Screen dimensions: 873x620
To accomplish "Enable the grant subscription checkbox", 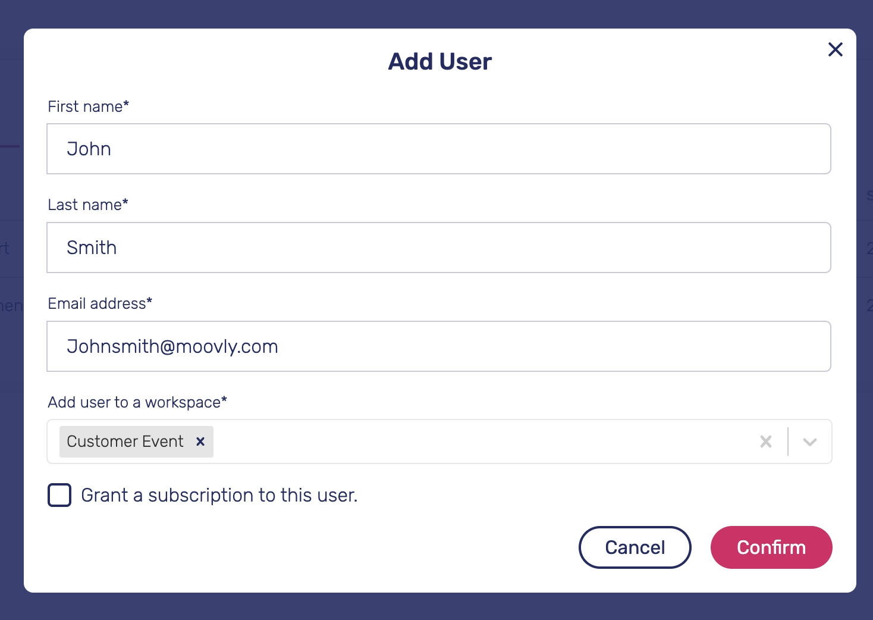I will [59, 495].
